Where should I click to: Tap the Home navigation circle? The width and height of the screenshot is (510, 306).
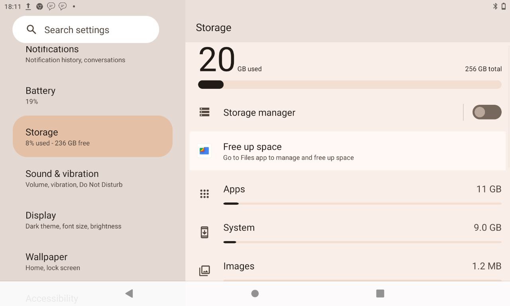pos(255,294)
